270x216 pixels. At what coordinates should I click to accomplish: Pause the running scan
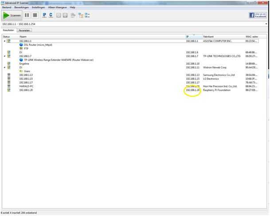tap(27, 15)
